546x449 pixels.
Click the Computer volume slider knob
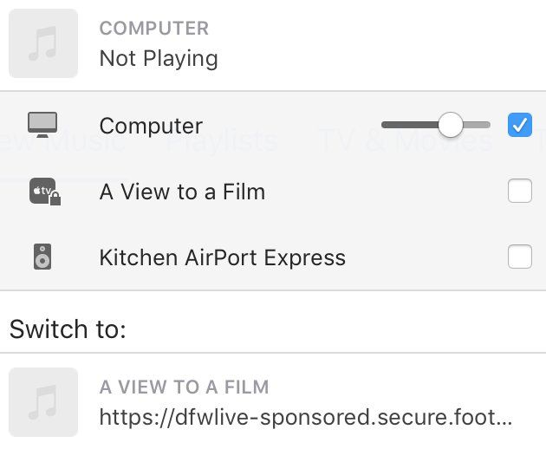click(450, 125)
